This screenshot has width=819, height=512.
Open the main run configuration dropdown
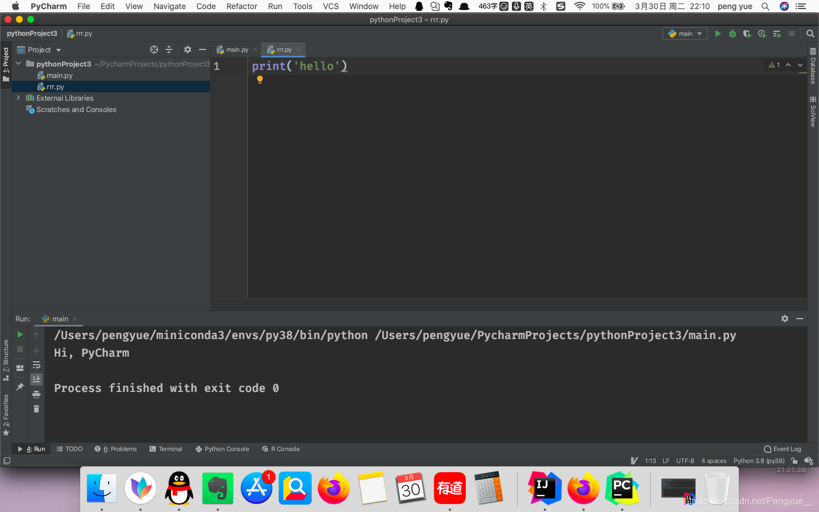[x=685, y=34]
